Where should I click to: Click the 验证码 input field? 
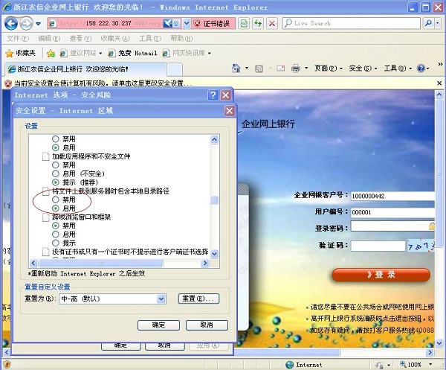[378, 246]
